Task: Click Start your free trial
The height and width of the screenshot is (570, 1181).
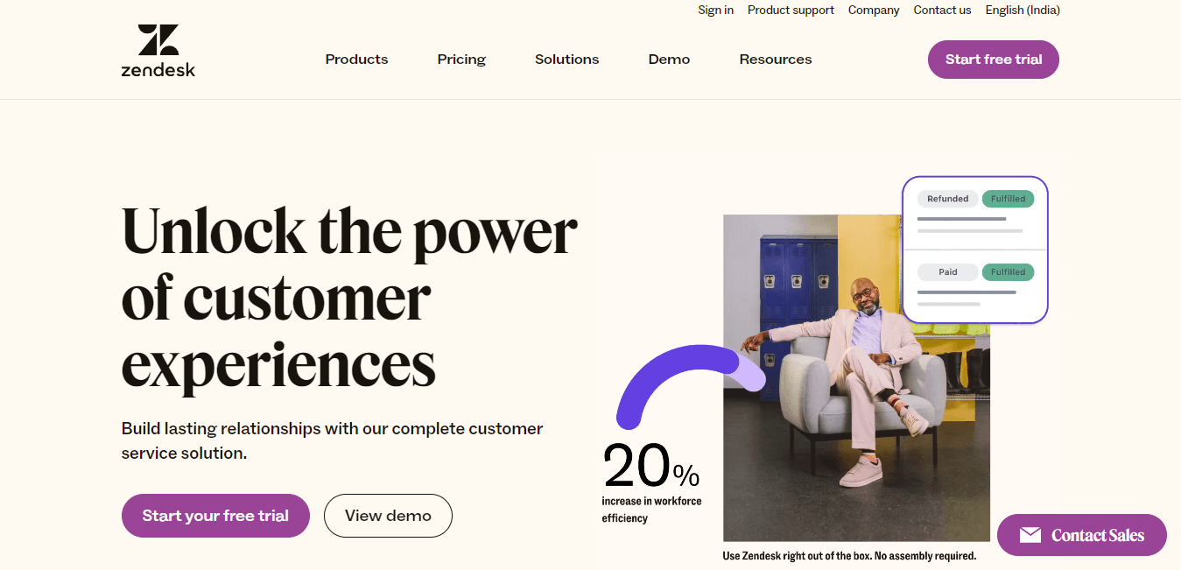Action: click(215, 516)
